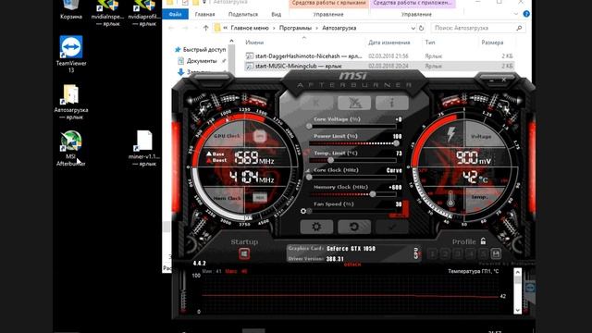Click the Программы breadcrumb
This screenshot has height=333, width=592.
(x=295, y=28)
